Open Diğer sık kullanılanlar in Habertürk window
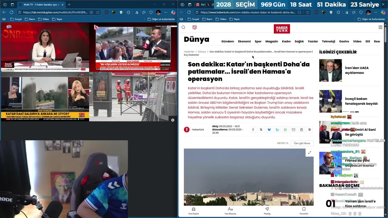Screen dimensions: 388x218 point(371,19)
